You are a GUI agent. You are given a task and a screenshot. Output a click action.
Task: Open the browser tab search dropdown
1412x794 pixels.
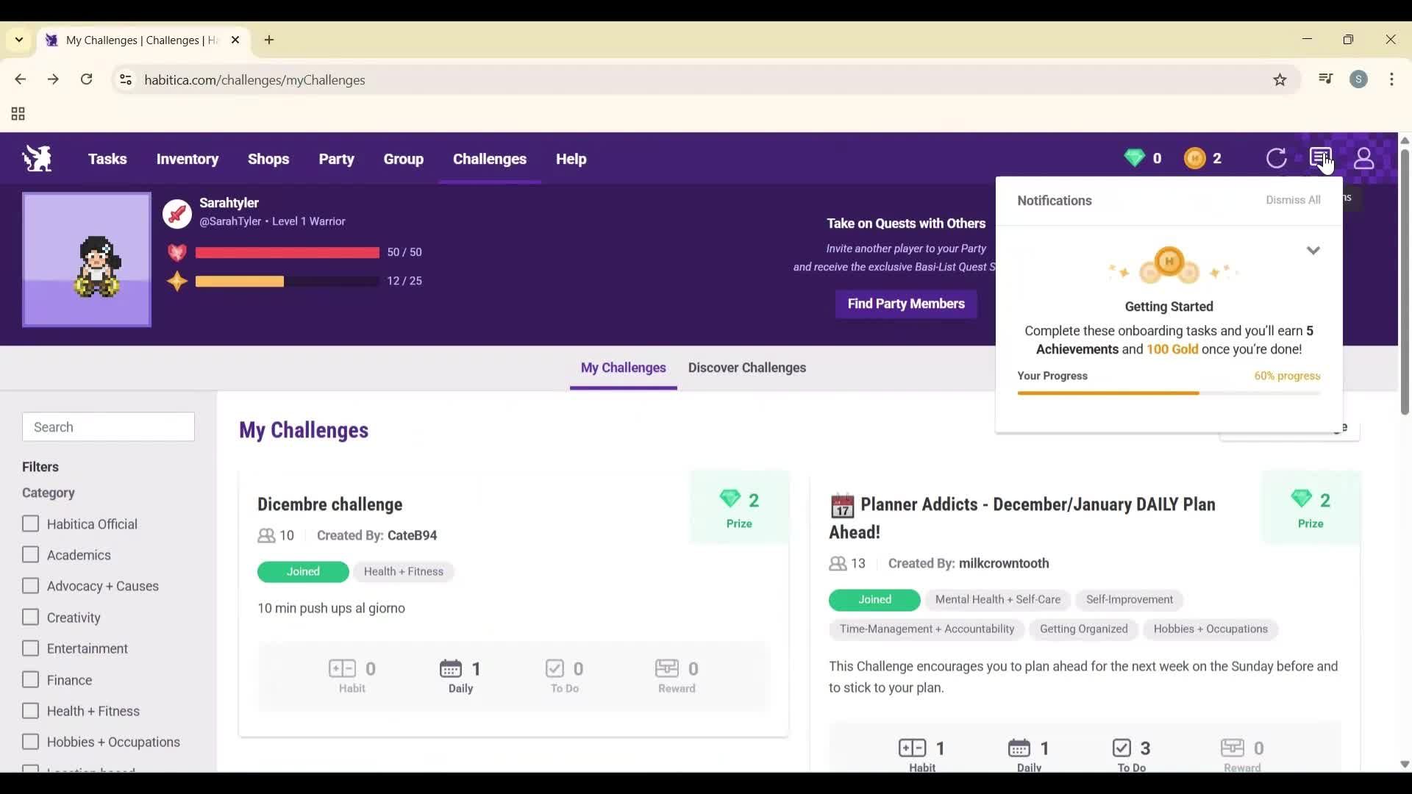(x=18, y=40)
